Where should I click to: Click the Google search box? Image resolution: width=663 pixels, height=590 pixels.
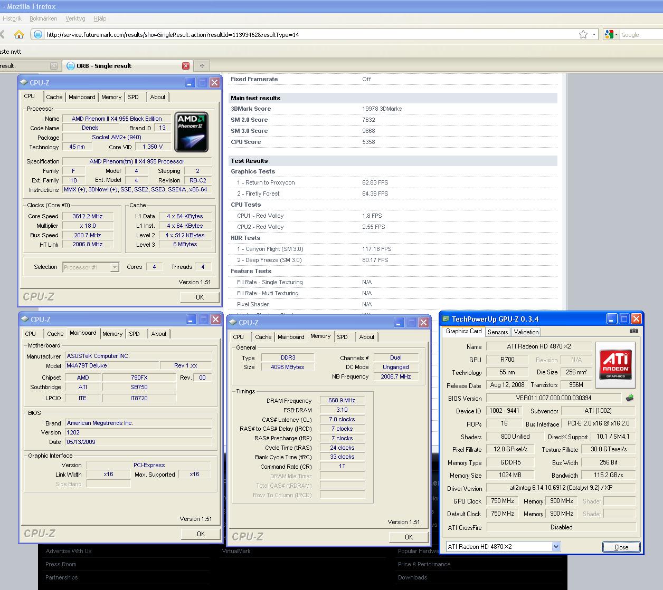[x=641, y=35]
